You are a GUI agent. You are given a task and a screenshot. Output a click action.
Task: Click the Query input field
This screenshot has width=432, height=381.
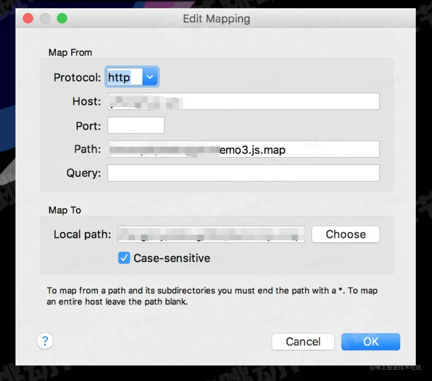coord(243,173)
